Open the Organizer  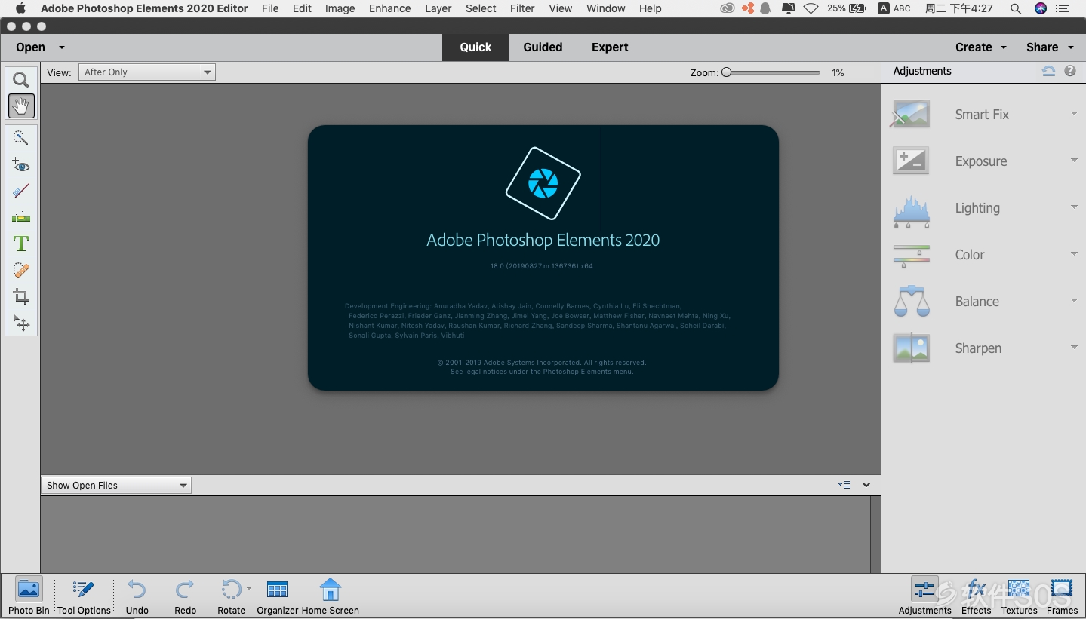(x=278, y=596)
